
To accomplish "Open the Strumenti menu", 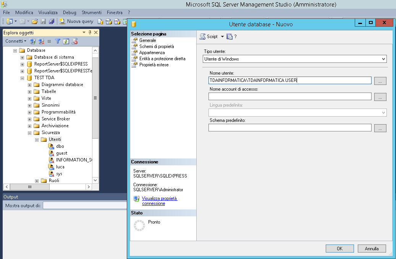I will [x=91, y=12].
